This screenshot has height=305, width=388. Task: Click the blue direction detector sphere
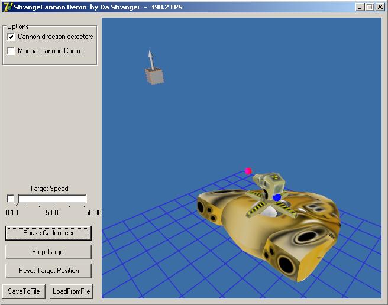277,197
